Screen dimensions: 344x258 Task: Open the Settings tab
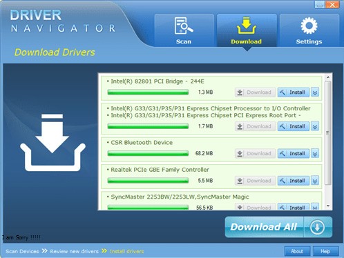[x=309, y=30]
